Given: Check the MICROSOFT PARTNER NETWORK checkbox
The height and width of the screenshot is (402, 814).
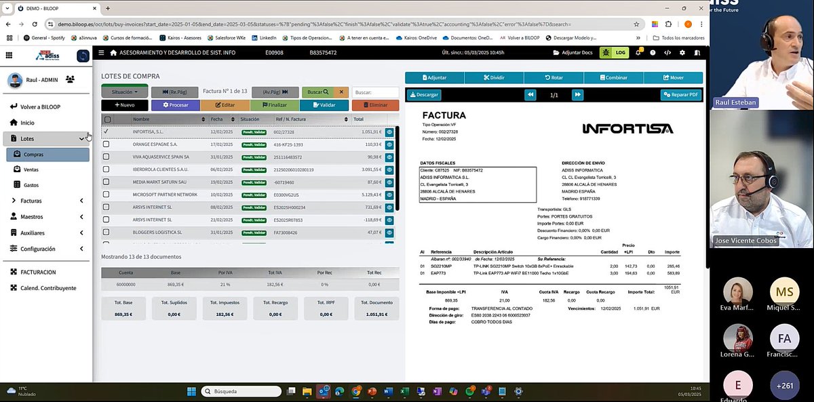Looking at the screenshot, I should tap(106, 195).
